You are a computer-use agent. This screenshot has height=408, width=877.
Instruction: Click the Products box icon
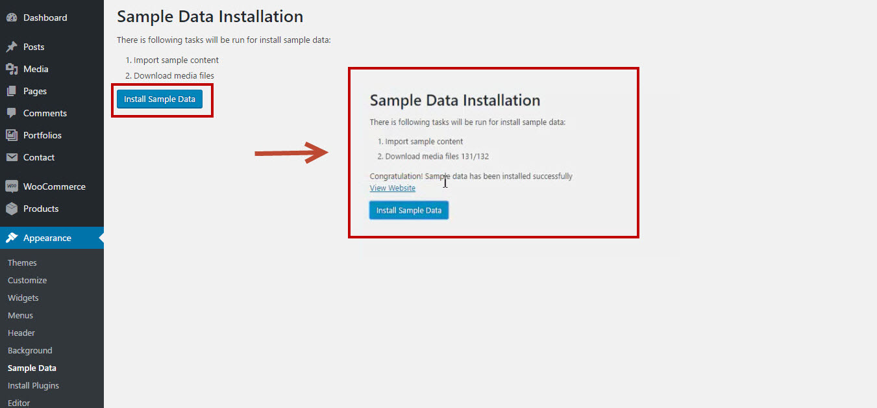coord(12,209)
